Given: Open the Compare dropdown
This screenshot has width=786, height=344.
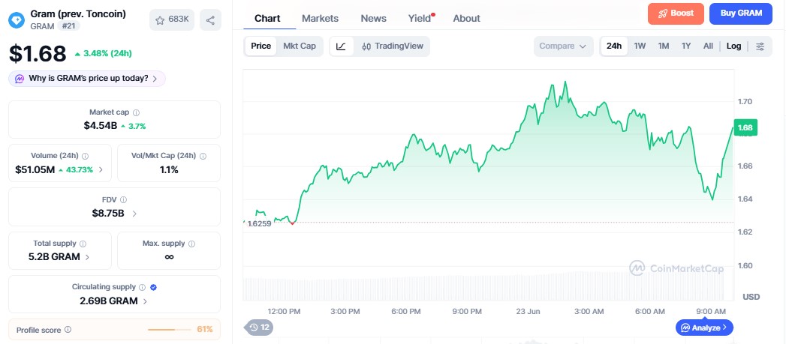Looking at the screenshot, I should point(564,46).
